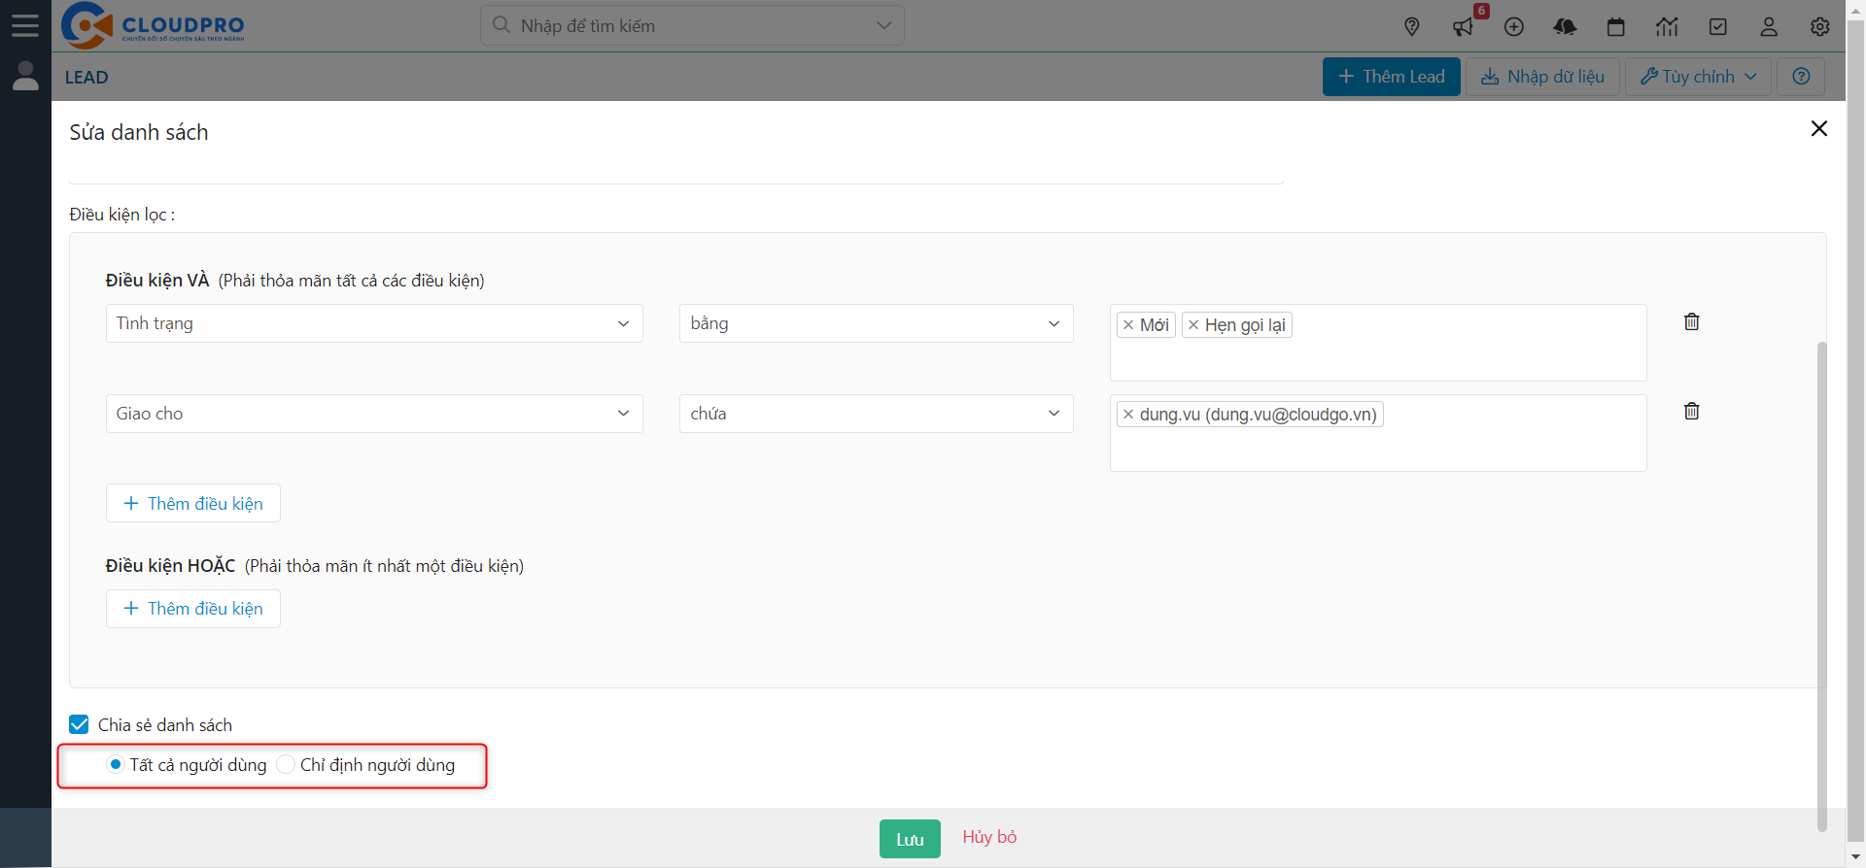The width and height of the screenshot is (1866, 868).
Task: Focus the Nhập để tìm kiếm search field
Action: (x=692, y=25)
